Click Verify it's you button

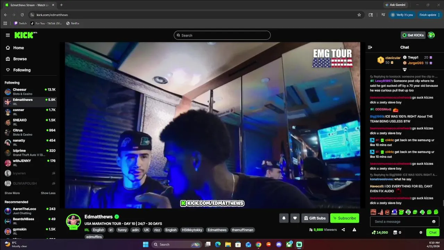[x=402, y=15]
